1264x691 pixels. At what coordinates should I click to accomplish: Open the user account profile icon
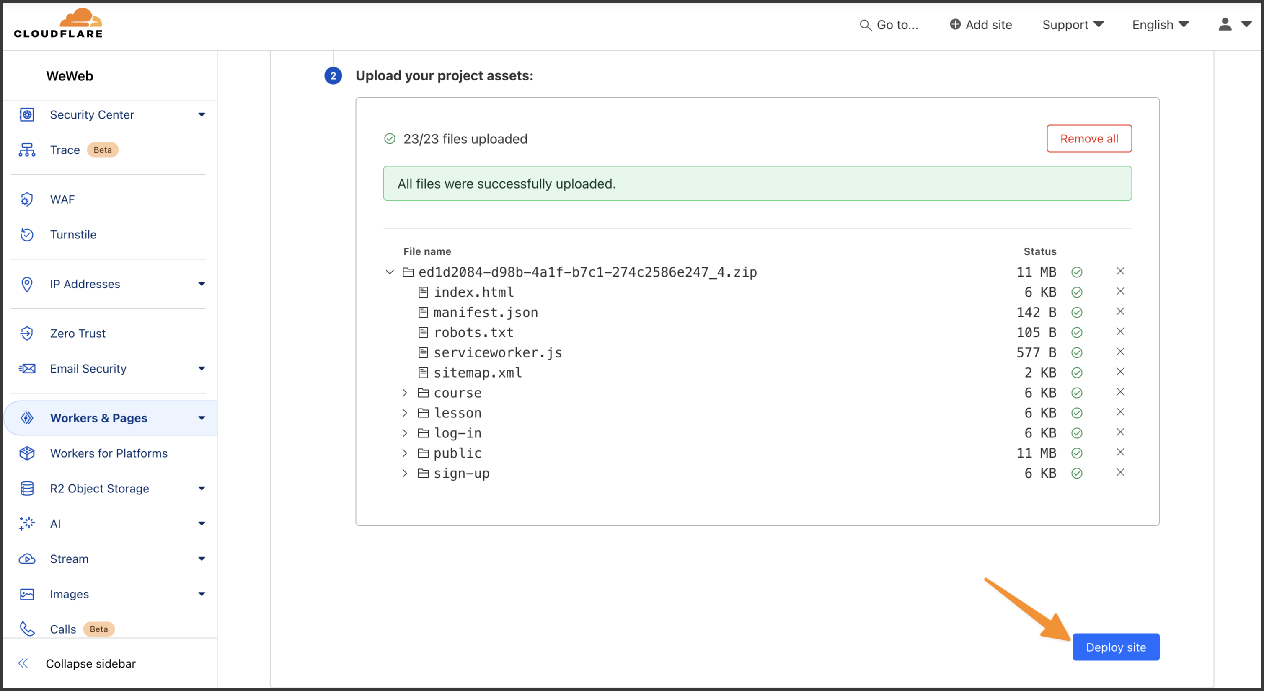tap(1225, 25)
